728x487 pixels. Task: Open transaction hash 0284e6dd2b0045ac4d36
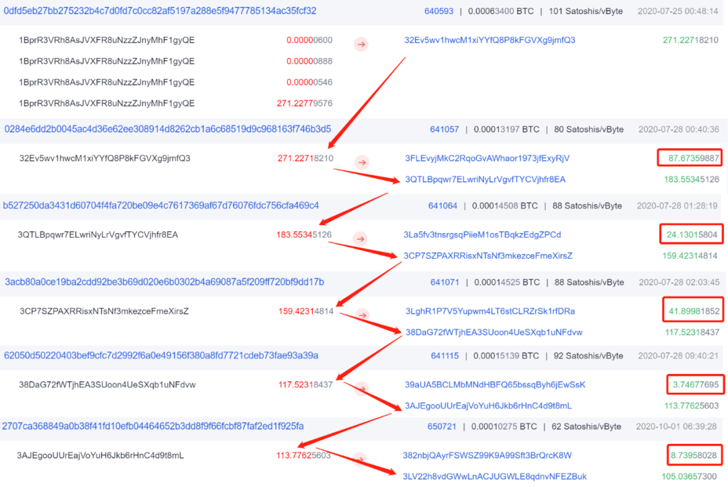168,129
